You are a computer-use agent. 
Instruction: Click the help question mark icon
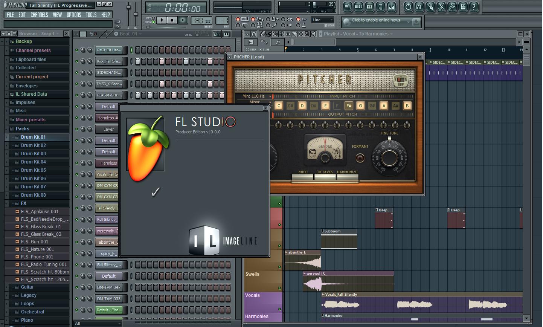(x=474, y=6)
